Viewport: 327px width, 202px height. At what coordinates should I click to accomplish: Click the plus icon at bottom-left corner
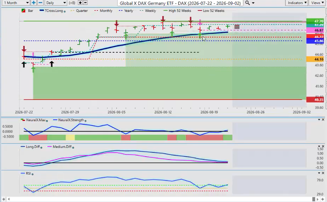(4, 199)
